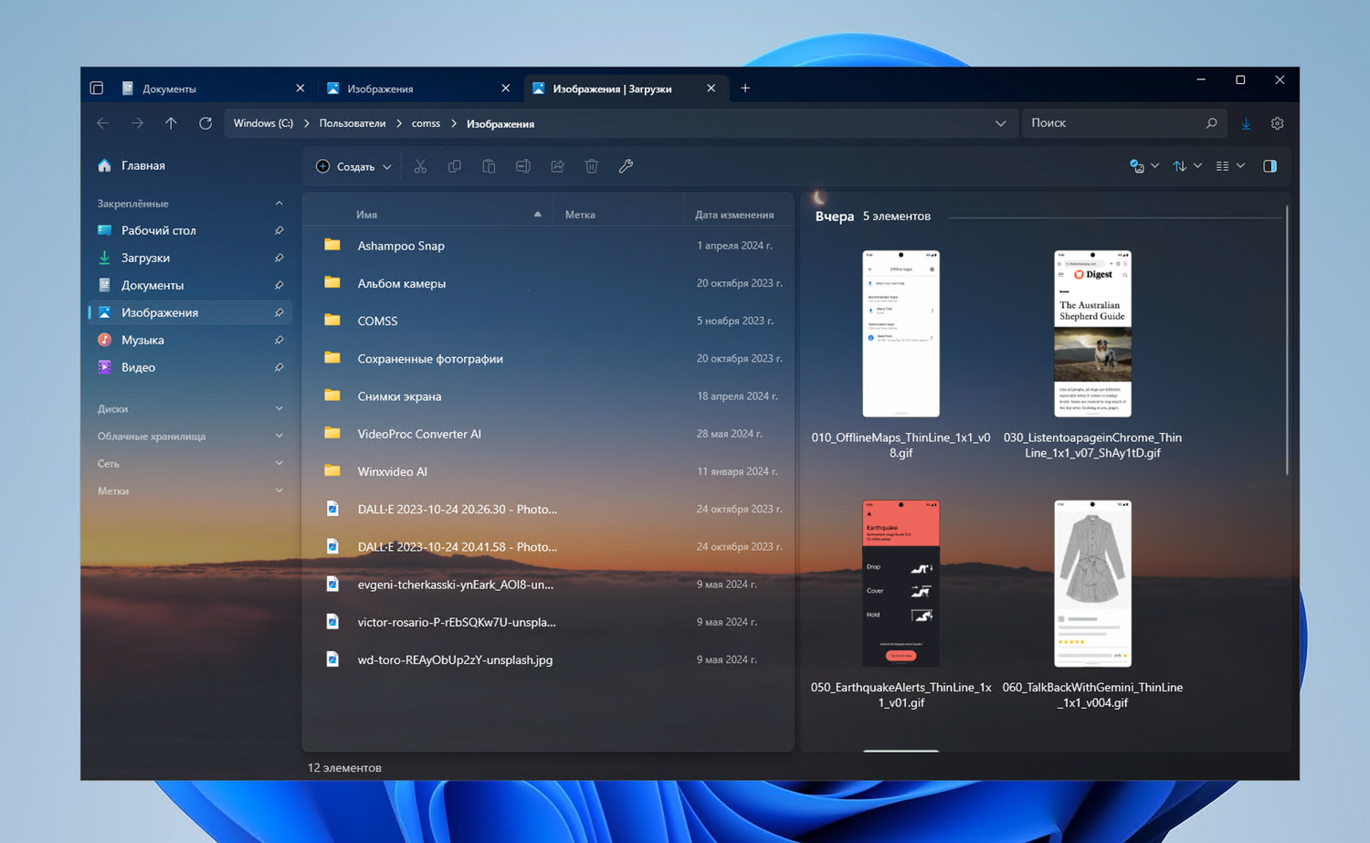
Task: Open the tab actions menu icon
Action: tap(97, 89)
